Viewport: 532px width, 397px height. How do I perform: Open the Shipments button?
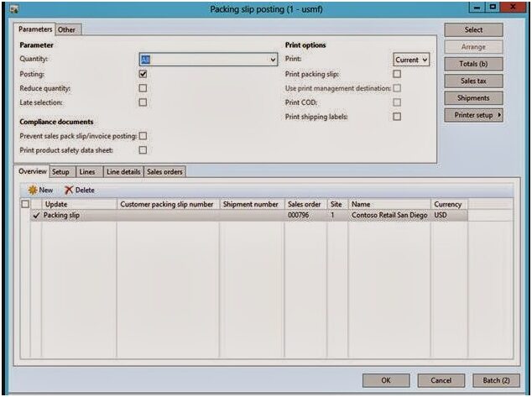473,98
